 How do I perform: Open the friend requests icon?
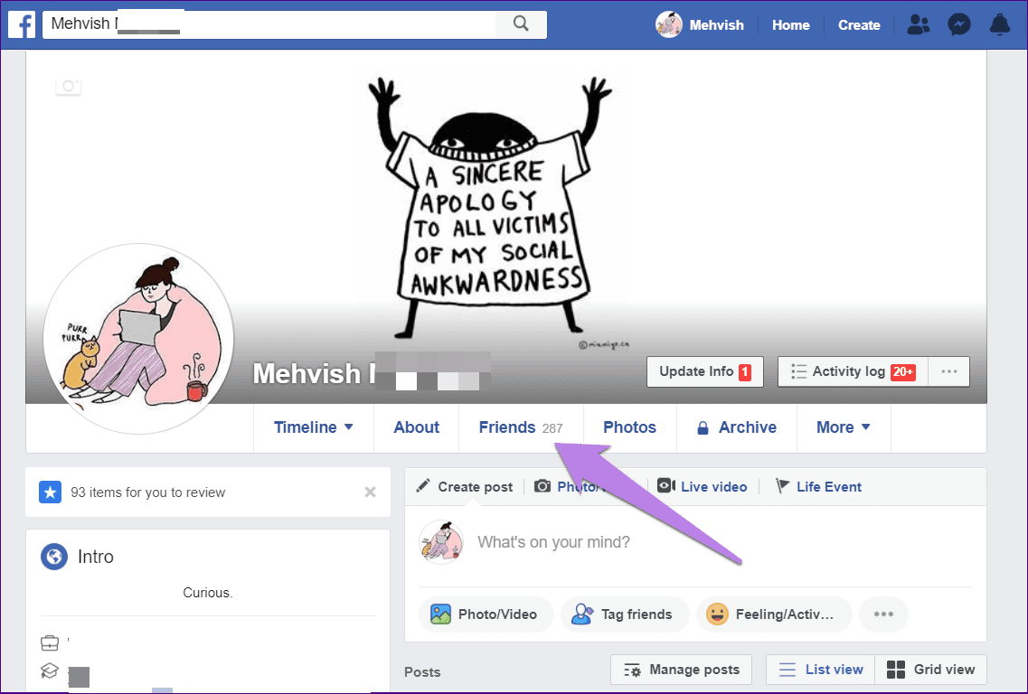(x=918, y=25)
